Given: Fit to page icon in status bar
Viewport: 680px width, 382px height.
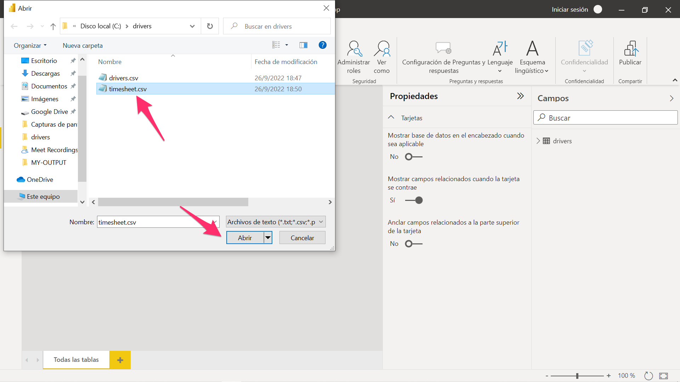Looking at the screenshot, I should tap(664, 376).
